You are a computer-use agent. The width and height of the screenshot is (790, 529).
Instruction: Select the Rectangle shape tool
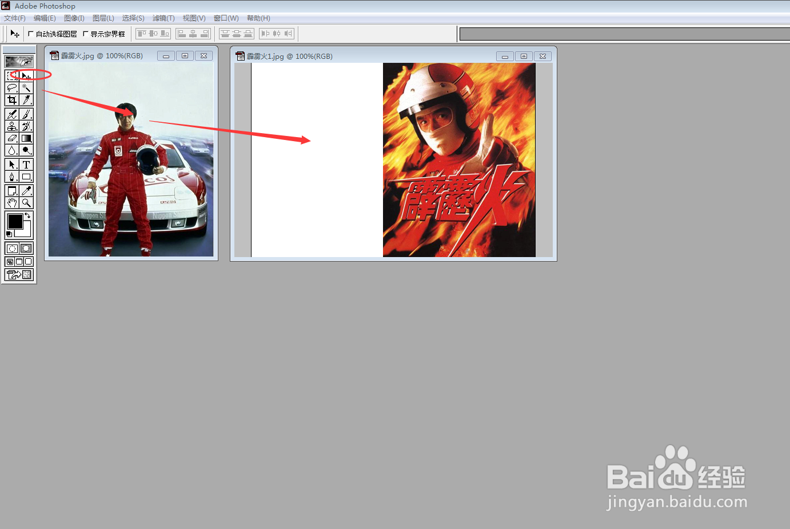(x=26, y=177)
